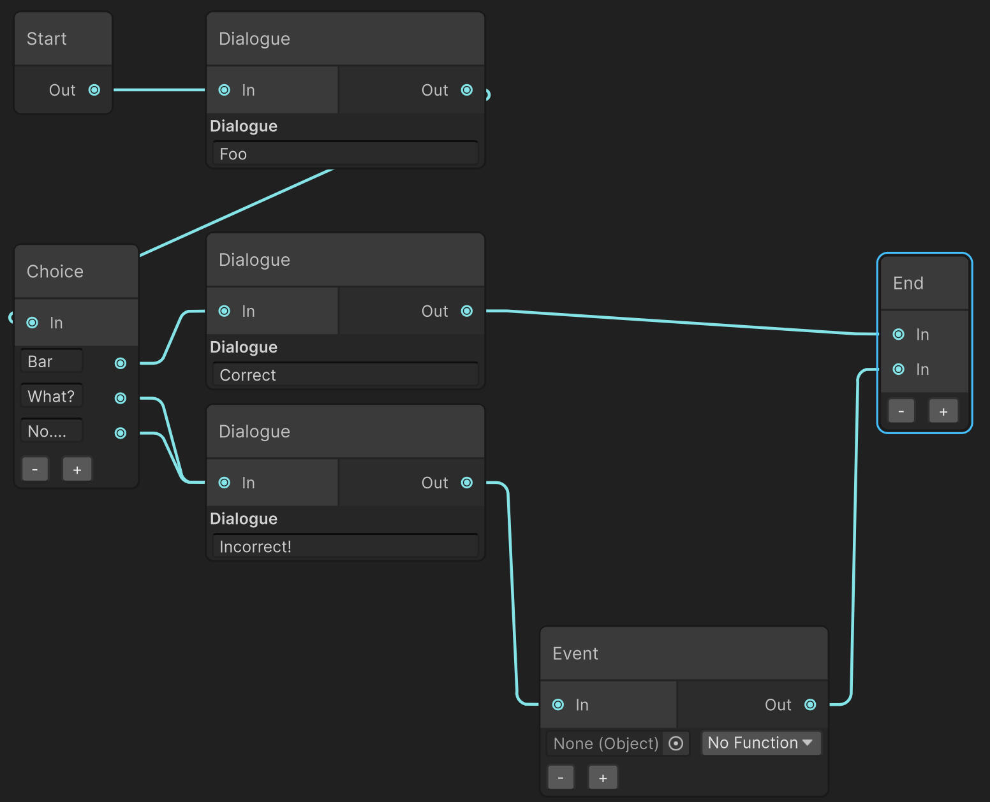Select the End node title
Screen dimensions: 990x802
point(908,283)
